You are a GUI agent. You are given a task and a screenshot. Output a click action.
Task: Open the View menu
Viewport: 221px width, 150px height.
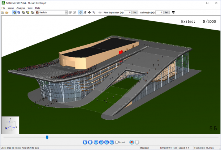(x=30, y=8)
